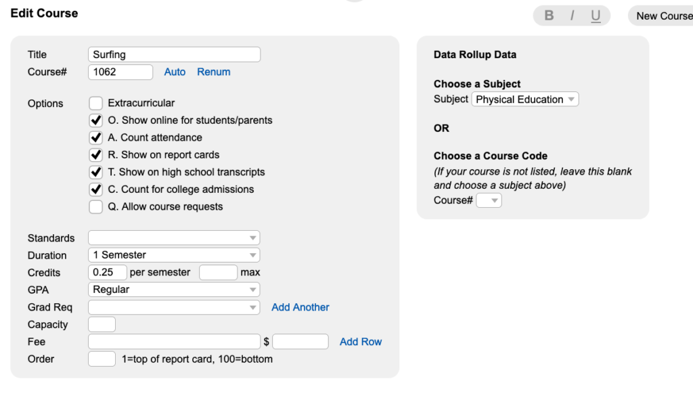Click the Auto course number link
This screenshot has width=693, height=404.
pos(175,72)
